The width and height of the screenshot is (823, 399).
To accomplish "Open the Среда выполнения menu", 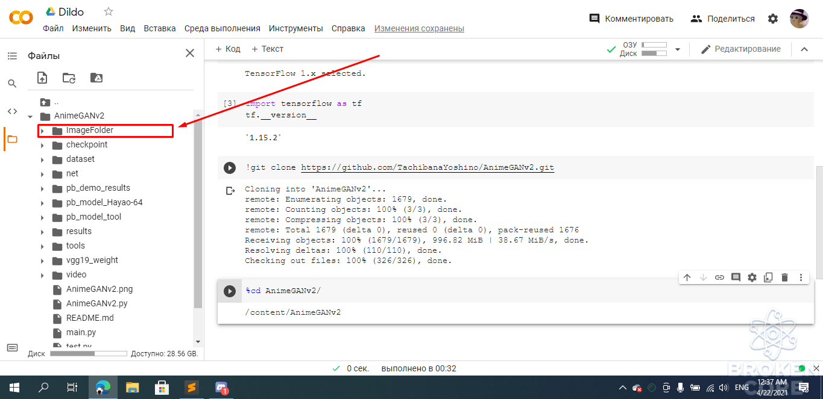I will coord(222,28).
